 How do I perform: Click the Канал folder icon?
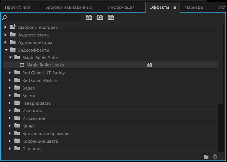coord(17,126)
